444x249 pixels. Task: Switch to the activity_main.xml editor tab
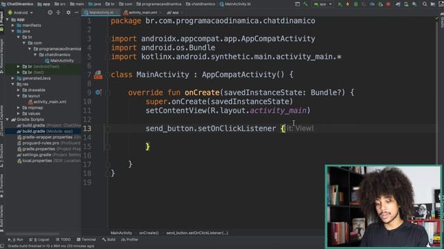(x=142, y=12)
